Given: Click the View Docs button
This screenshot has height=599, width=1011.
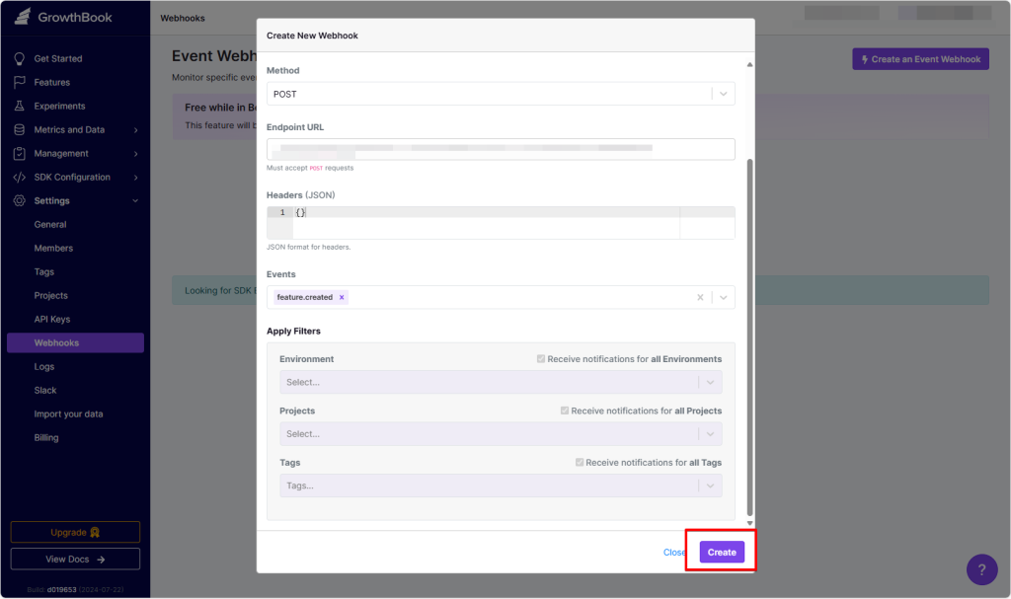Looking at the screenshot, I should (75, 560).
